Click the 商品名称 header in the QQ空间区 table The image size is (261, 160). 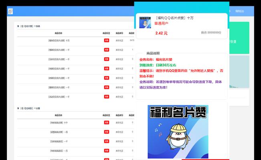(59, 115)
